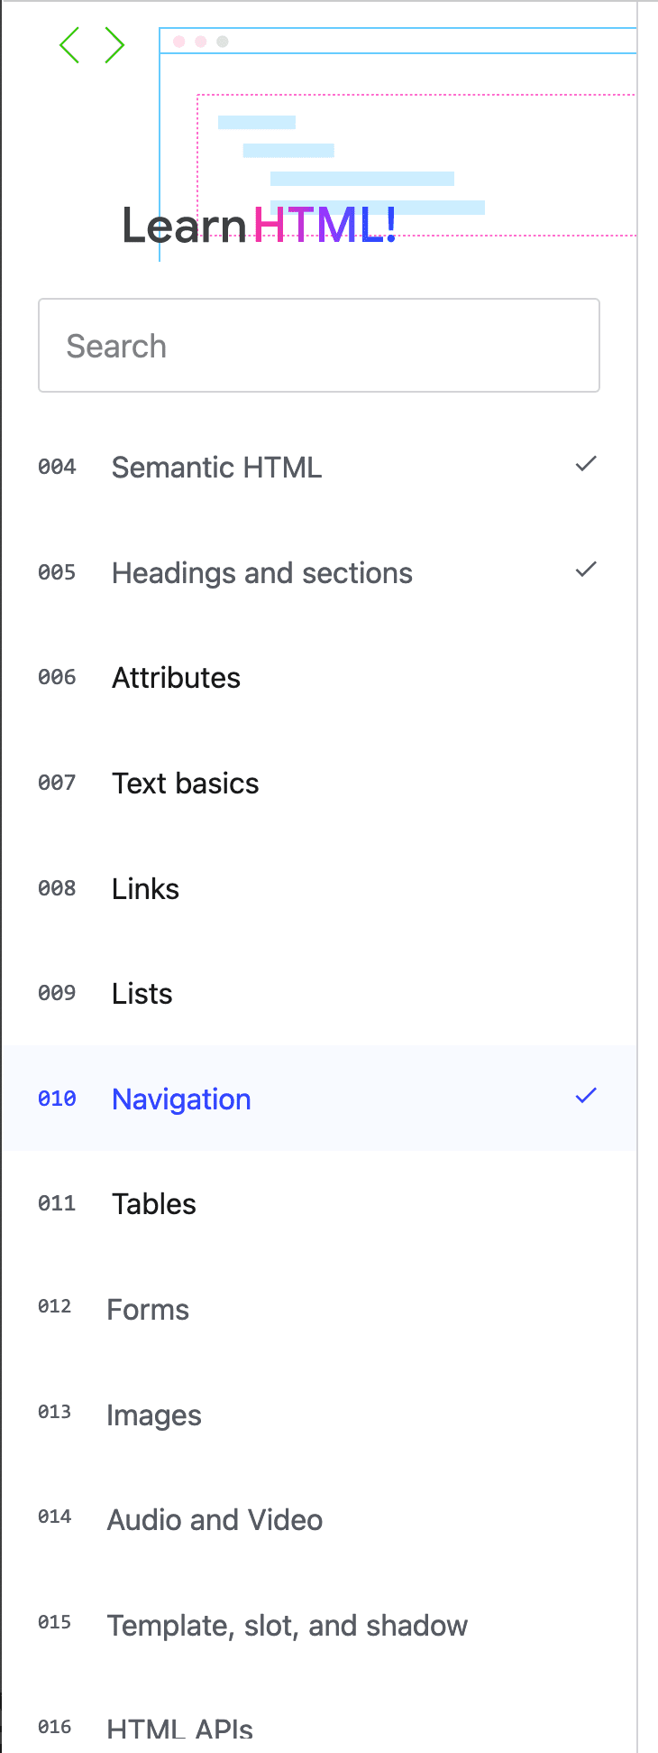Click the completion checkmark beside Semantic HTML
This screenshot has height=1753, width=658.
[585, 464]
